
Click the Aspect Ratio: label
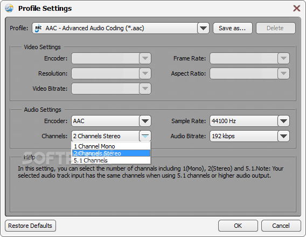click(x=189, y=73)
